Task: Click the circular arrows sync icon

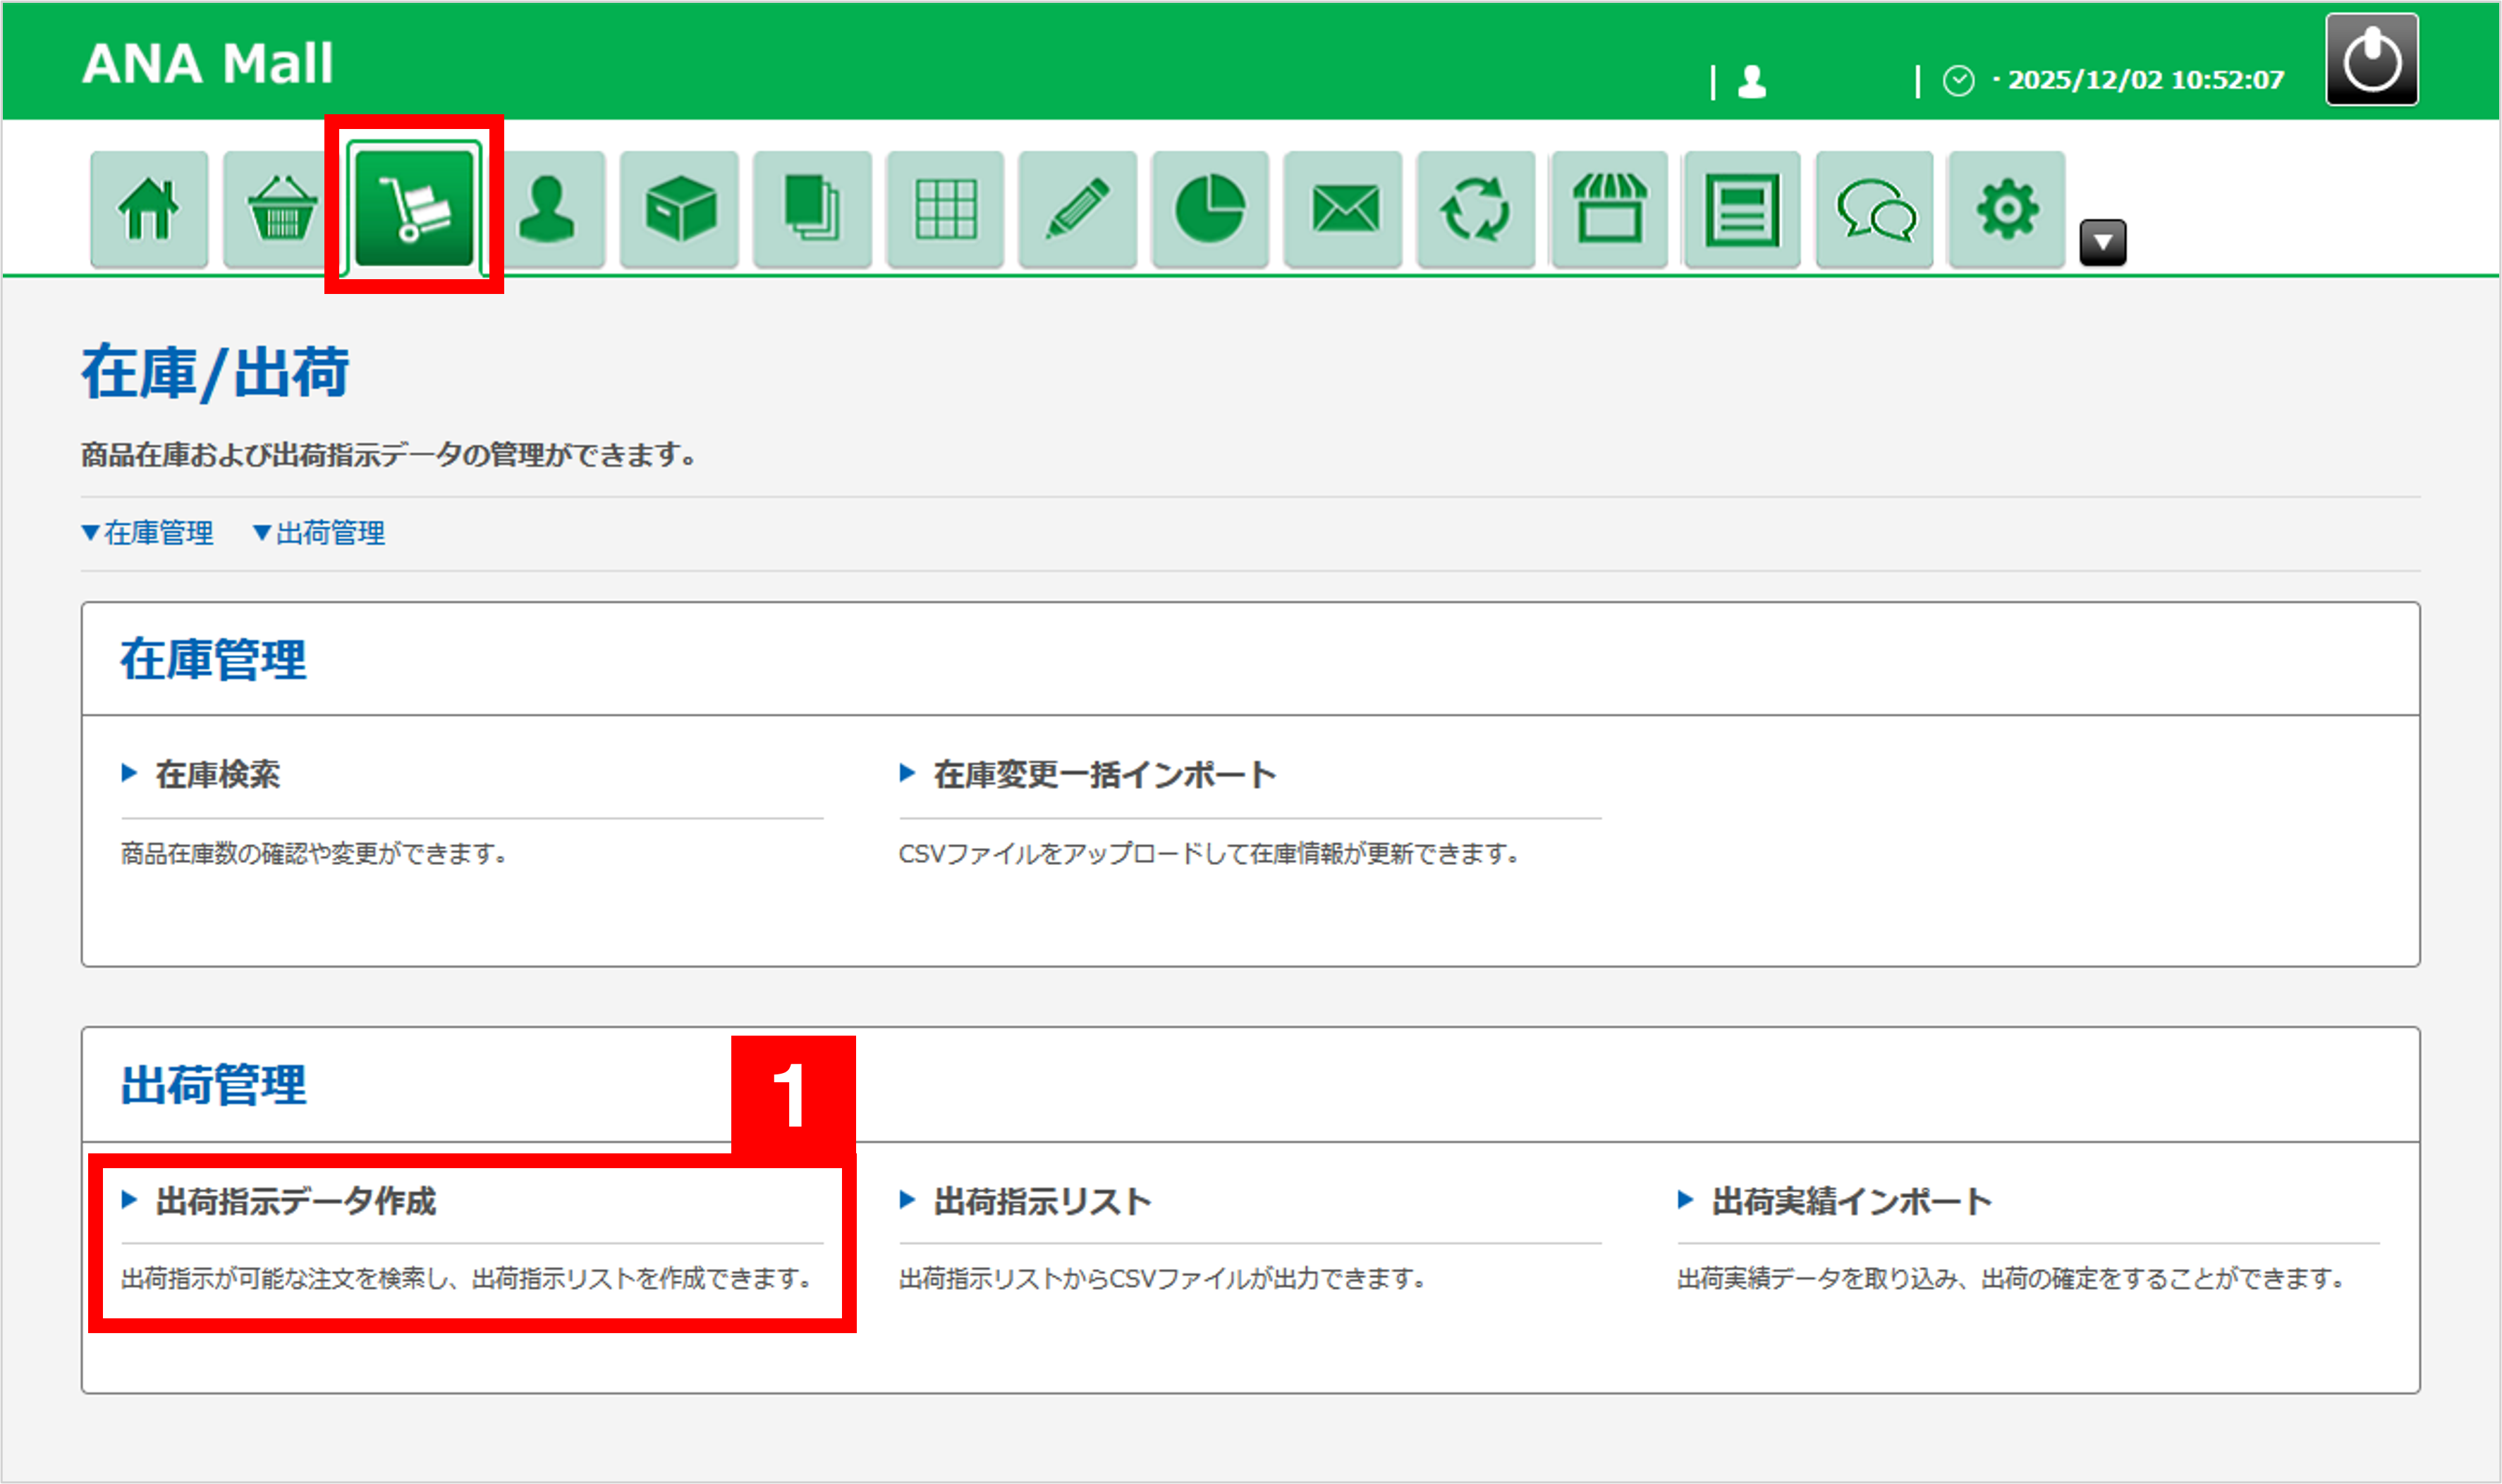Action: point(1475,210)
